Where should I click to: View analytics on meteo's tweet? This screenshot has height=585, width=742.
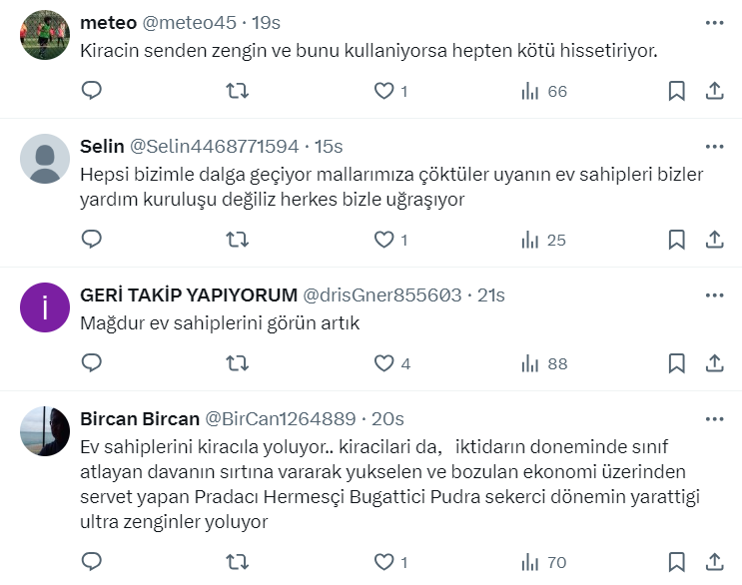[x=544, y=91]
